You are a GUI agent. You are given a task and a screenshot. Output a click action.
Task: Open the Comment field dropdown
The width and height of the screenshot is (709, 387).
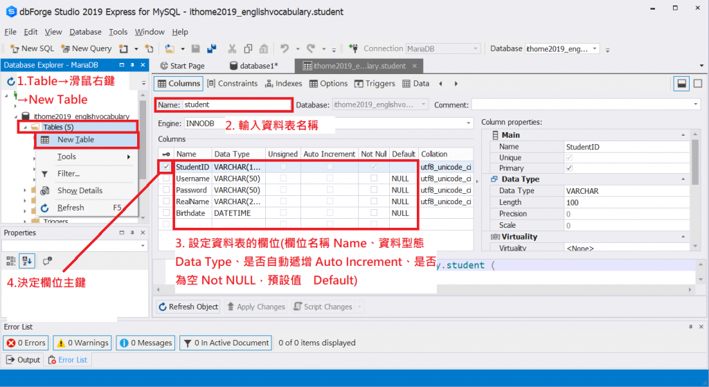[x=695, y=105]
